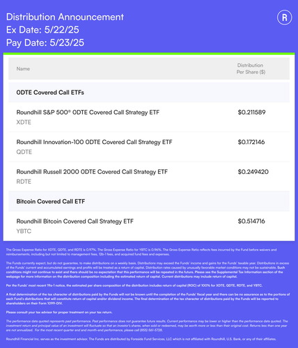Click the $0.249420 distribution value
The image size is (298, 348).
253,172
